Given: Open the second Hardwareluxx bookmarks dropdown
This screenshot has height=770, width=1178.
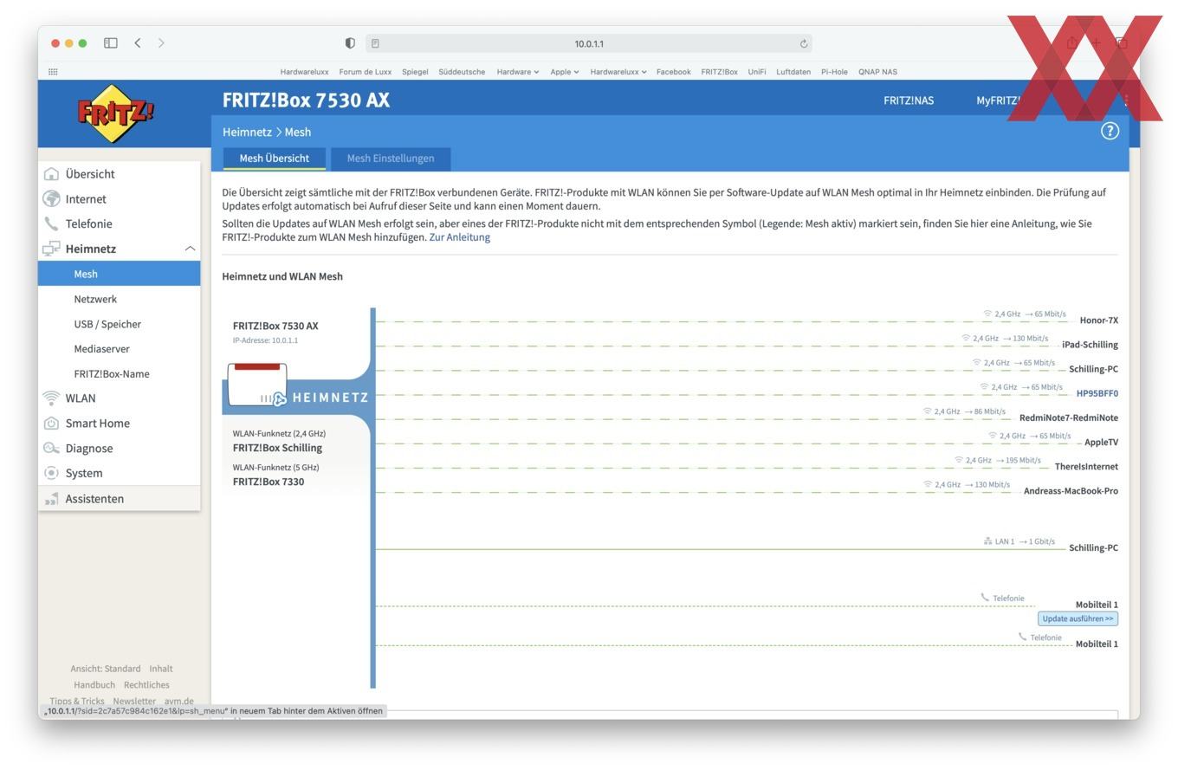Looking at the screenshot, I should (x=618, y=72).
